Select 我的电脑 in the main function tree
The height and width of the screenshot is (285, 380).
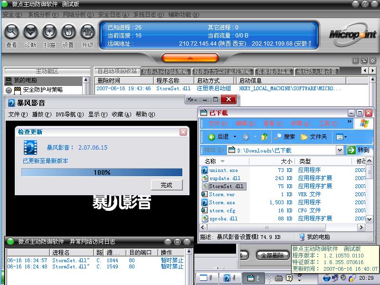[x=26, y=80]
